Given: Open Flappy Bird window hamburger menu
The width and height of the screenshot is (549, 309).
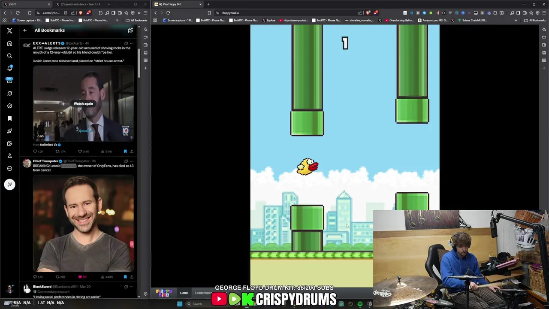Looking at the screenshot, I should click(x=544, y=13).
